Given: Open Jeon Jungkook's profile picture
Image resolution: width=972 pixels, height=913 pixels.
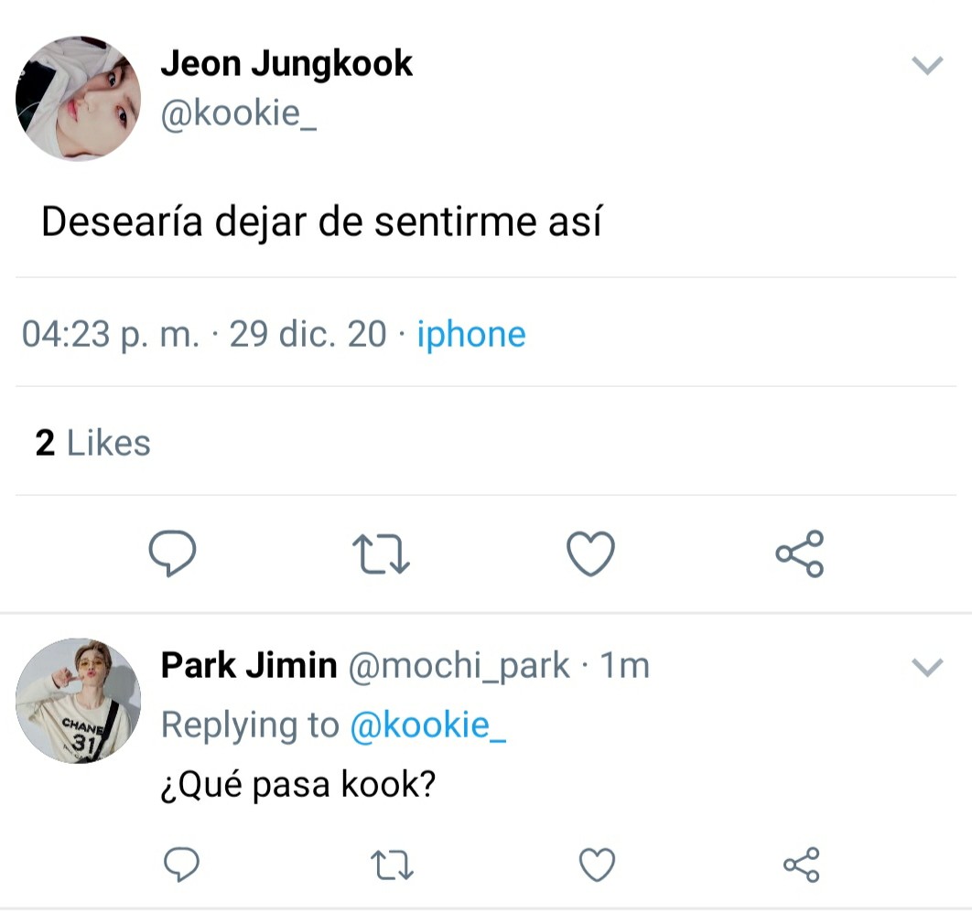Looking at the screenshot, I should pos(79,99).
